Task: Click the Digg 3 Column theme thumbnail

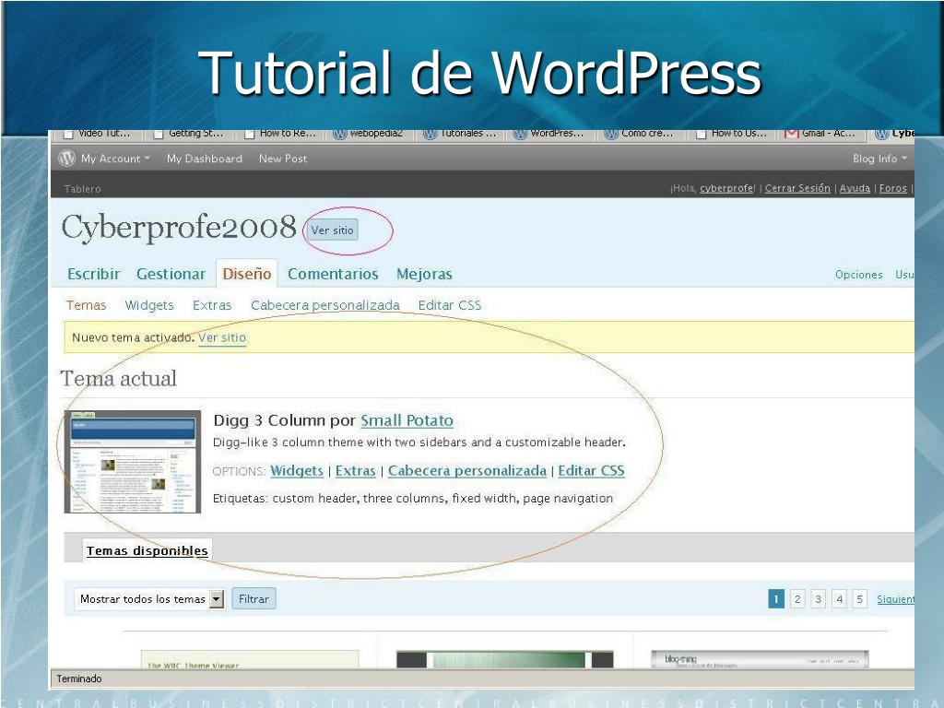Action: click(x=133, y=462)
